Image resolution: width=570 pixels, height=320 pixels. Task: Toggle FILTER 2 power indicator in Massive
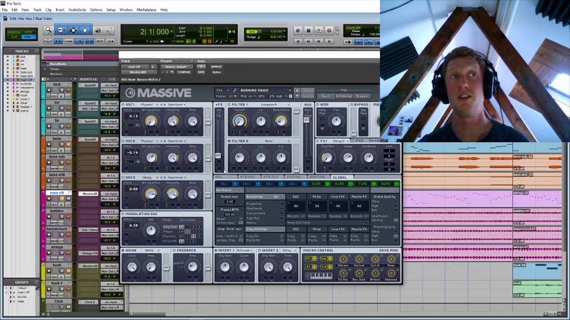pos(229,141)
